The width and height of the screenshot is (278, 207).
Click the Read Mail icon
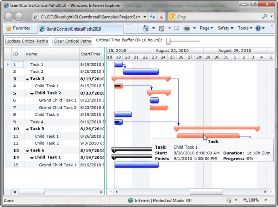tap(177, 28)
